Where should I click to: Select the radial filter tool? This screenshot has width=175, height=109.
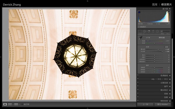pyautogui.click(x=157, y=31)
